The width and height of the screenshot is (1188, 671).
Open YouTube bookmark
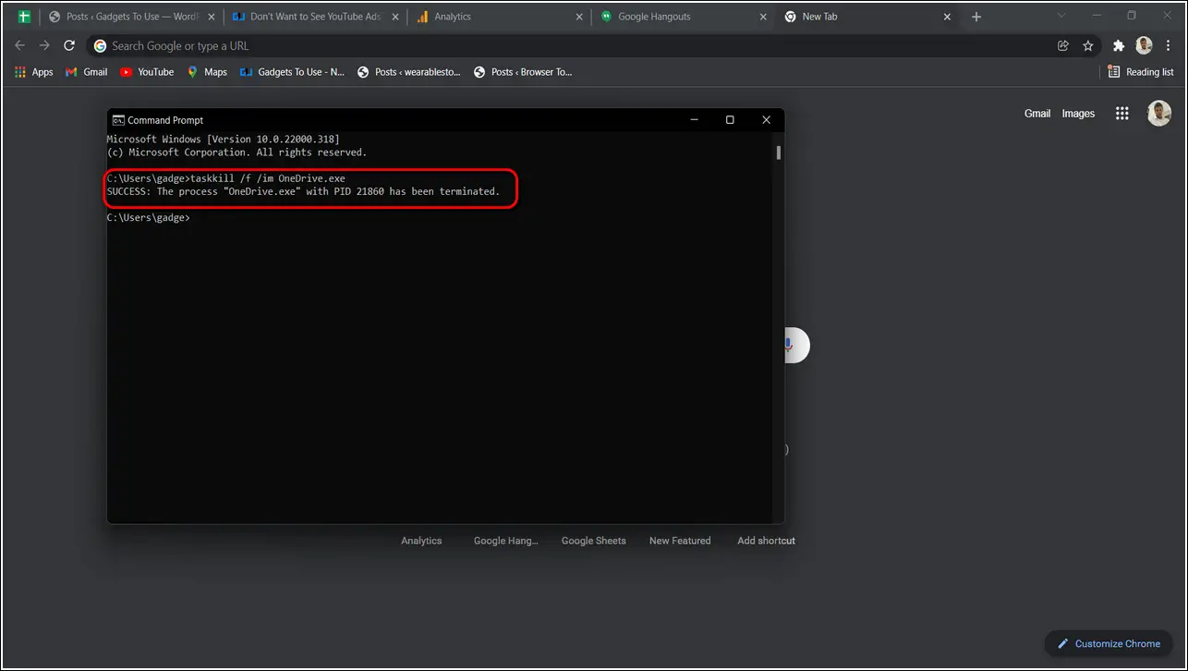coord(147,72)
